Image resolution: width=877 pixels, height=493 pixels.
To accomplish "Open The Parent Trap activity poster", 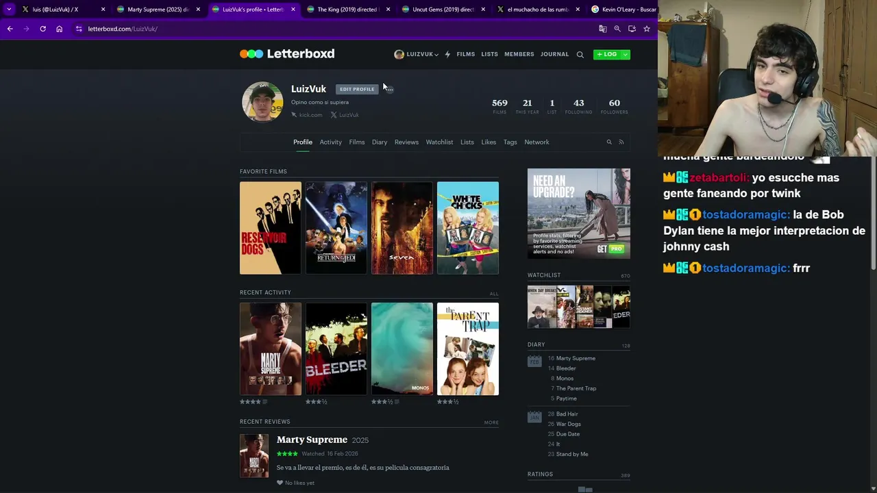I will 468,349.
